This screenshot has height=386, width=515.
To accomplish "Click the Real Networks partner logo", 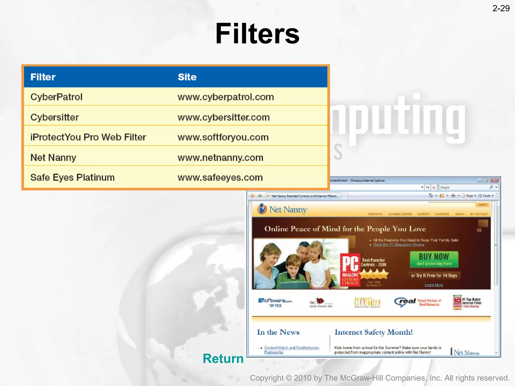I will click(x=418, y=302).
